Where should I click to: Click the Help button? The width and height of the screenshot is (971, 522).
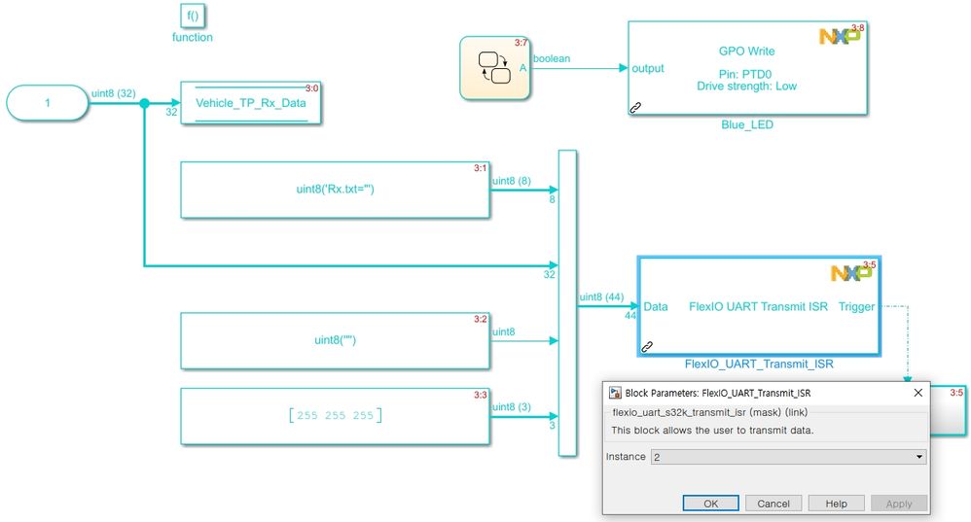click(836, 504)
